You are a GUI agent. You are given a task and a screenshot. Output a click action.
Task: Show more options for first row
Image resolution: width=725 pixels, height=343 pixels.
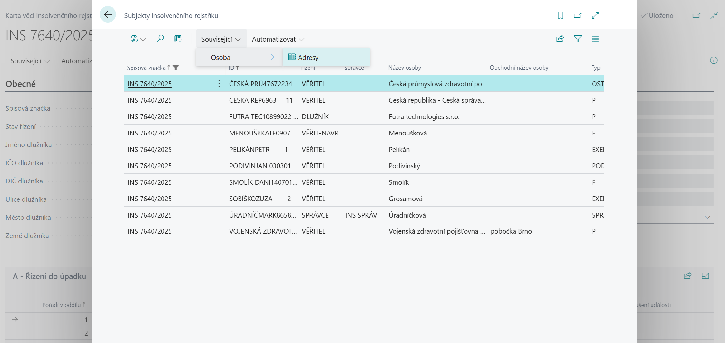(x=219, y=84)
